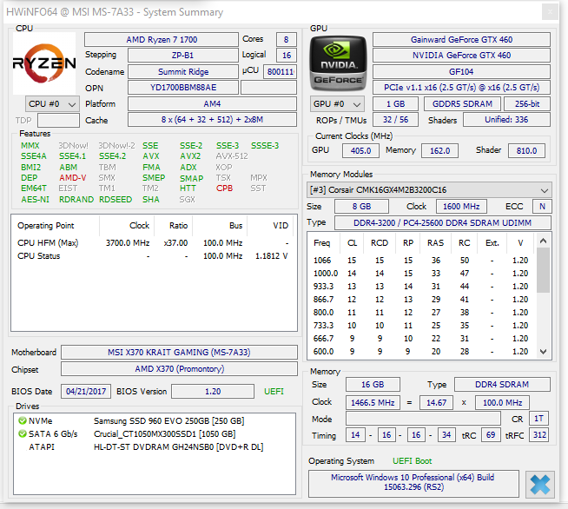Click the CPU Status operating point row
568x509 pixels.
point(154,255)
